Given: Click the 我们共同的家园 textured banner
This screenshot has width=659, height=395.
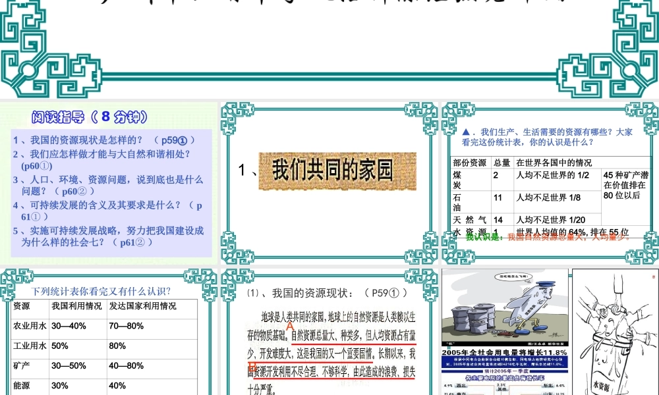Looking at the screenshot, I should (x=337, y=171).
